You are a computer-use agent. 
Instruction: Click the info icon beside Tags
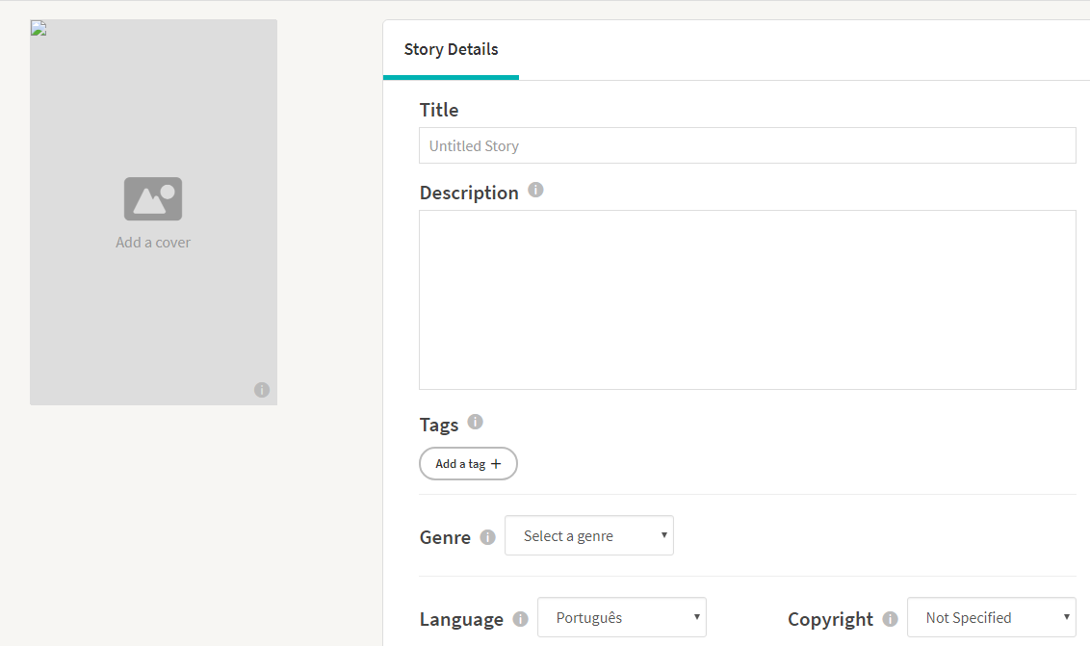tap(475, 422)
